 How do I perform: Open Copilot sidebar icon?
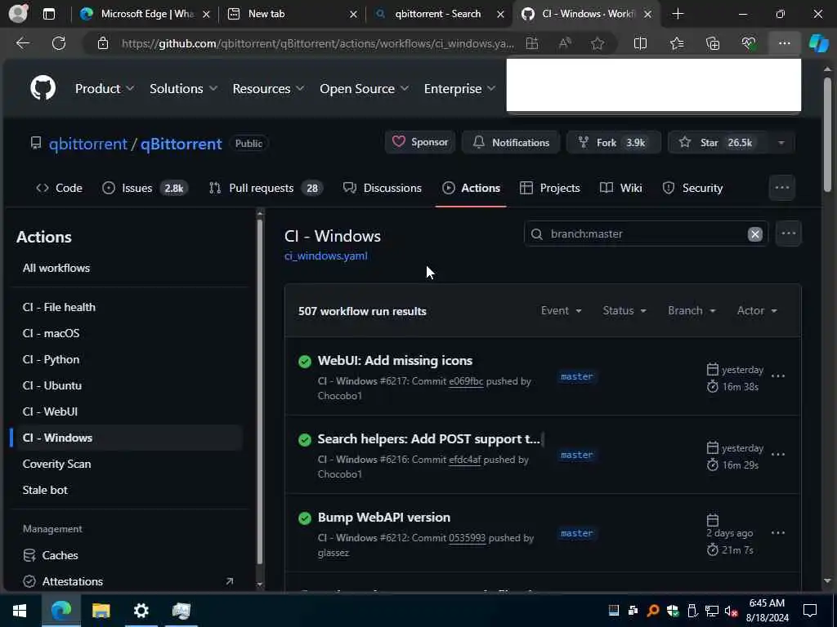point(819,43)
